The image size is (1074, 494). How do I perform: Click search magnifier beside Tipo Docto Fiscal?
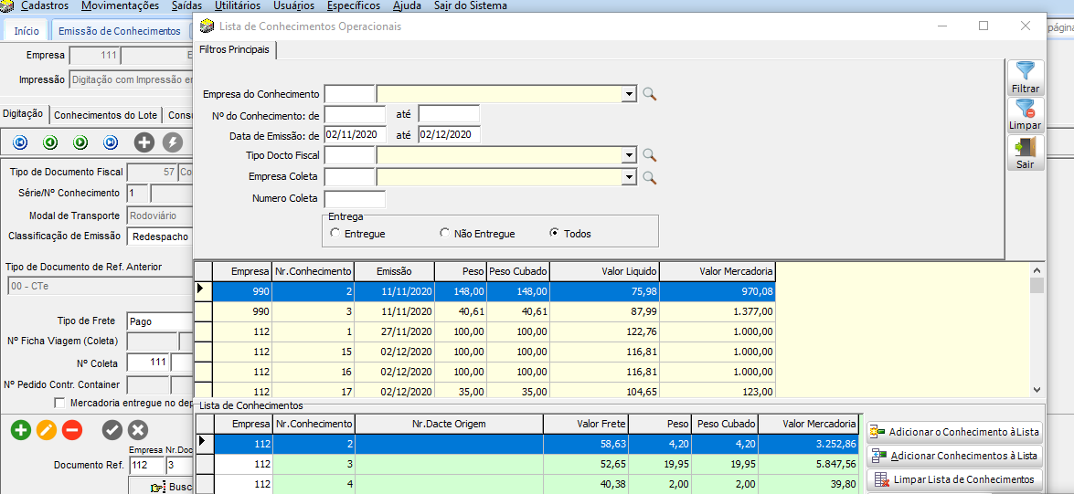650,155
